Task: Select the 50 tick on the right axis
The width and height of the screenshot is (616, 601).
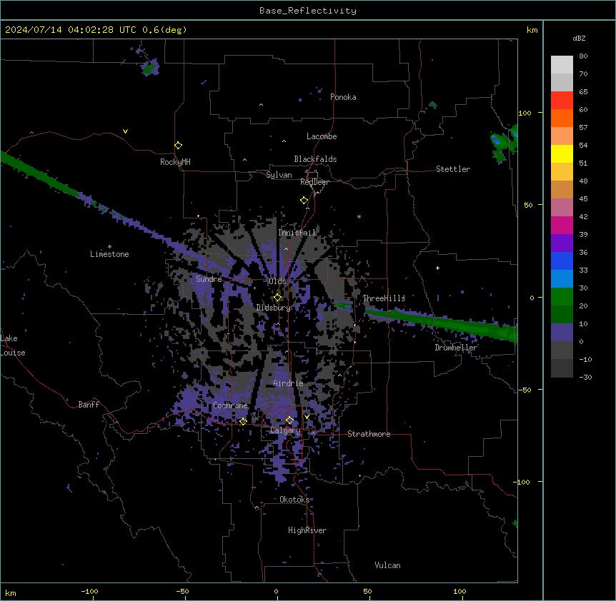Action: (x=528, y=205)
